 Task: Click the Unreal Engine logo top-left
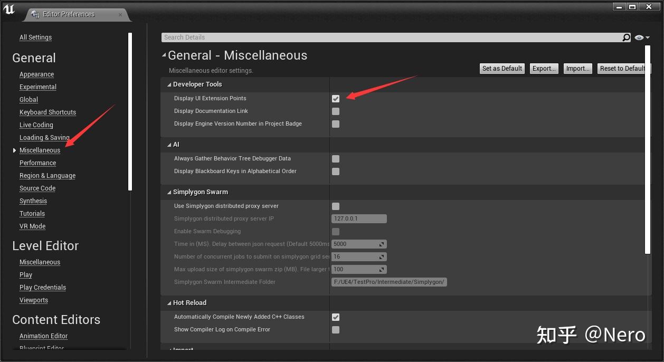[x=9, y=9]
